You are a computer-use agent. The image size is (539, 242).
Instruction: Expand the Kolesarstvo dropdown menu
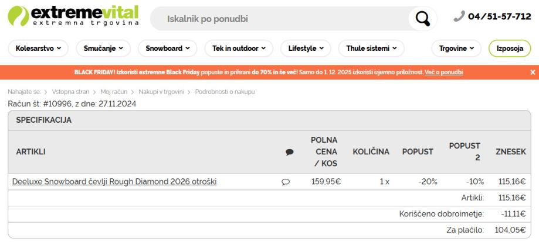(x=38, y=49)
